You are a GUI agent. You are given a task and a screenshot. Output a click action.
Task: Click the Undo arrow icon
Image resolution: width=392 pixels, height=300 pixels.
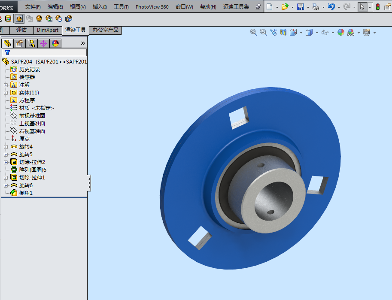coord(331,7)
